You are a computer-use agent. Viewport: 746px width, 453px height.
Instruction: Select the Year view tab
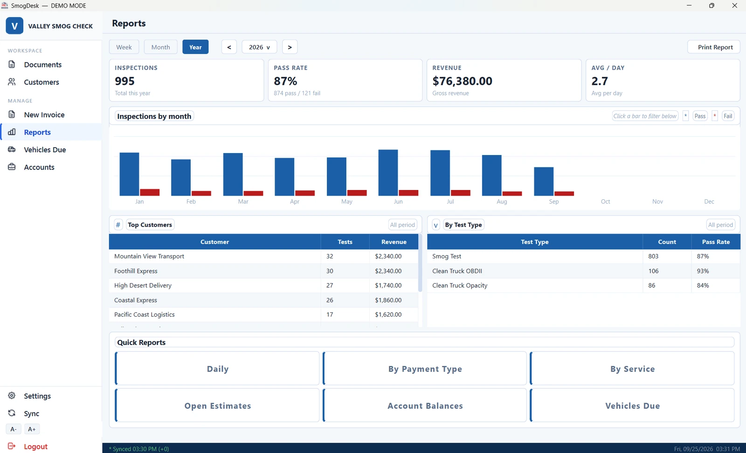pyautogui.click(x=195, y=47)
